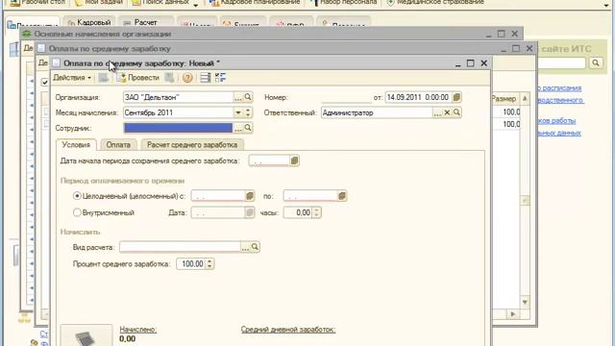Clear the Ответственный field with the X icon
Screen dimensions: 615x346
coord(447,113)
